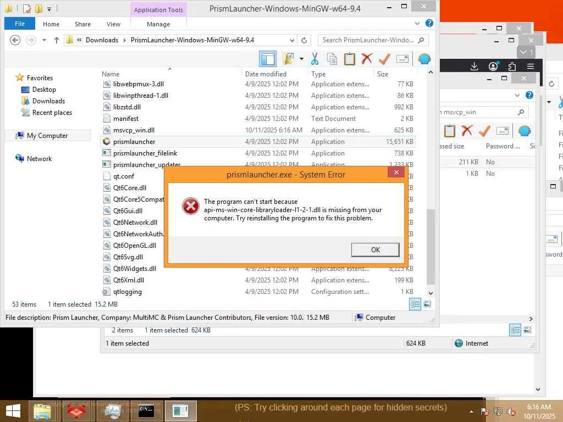Click the file list scroll down arrow

point(430,293)
